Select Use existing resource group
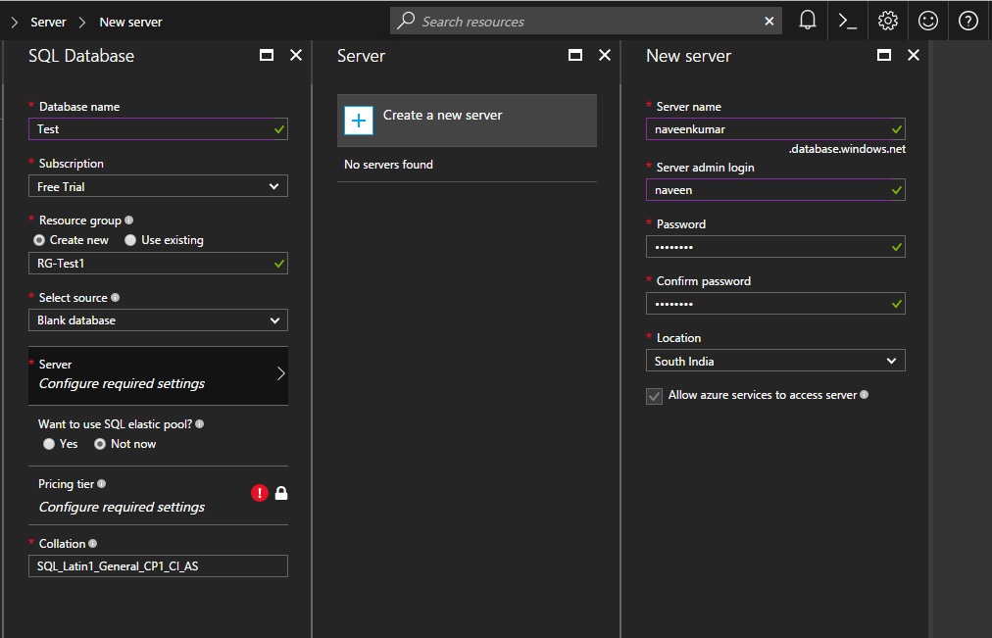This screenshot has height=638, width=992. (x=130, y=239)
